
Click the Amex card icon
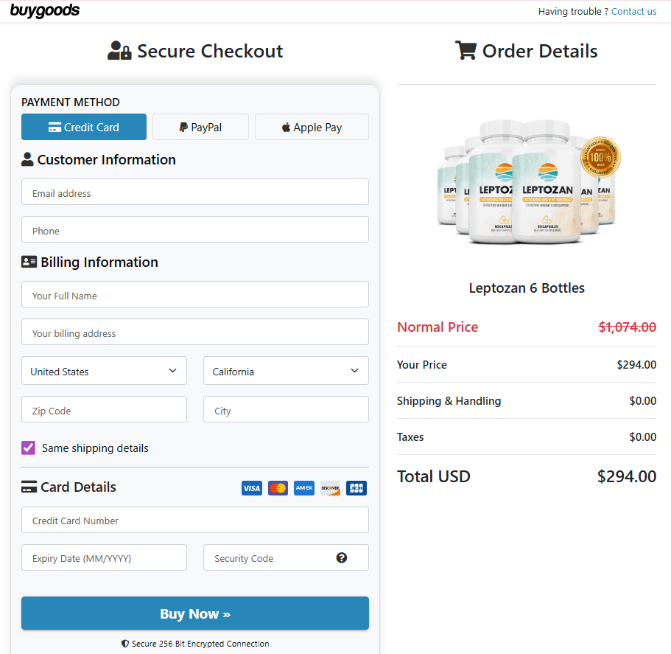tap(304, 488)
